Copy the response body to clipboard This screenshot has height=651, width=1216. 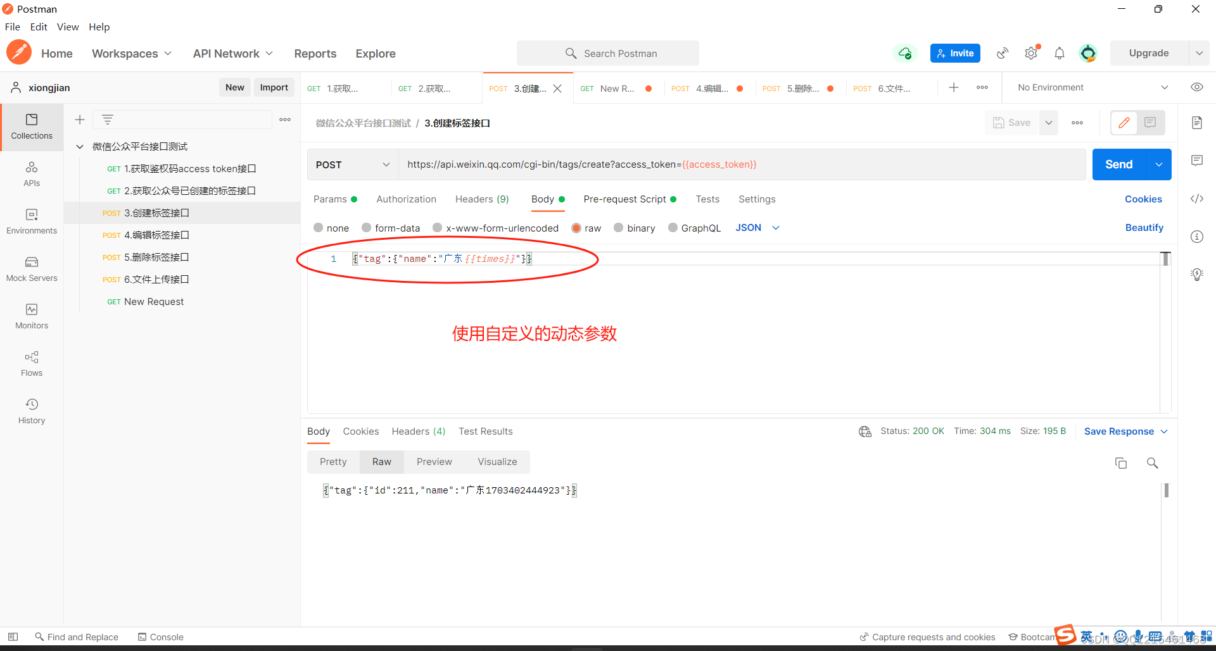pyautogui.click(x=1121, y=463)
